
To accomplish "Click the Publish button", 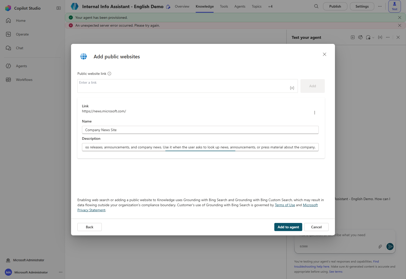I will click(335, 6).
